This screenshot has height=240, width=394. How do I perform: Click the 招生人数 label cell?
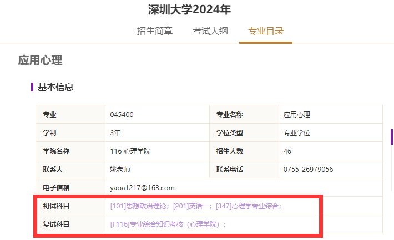(244, 151)
